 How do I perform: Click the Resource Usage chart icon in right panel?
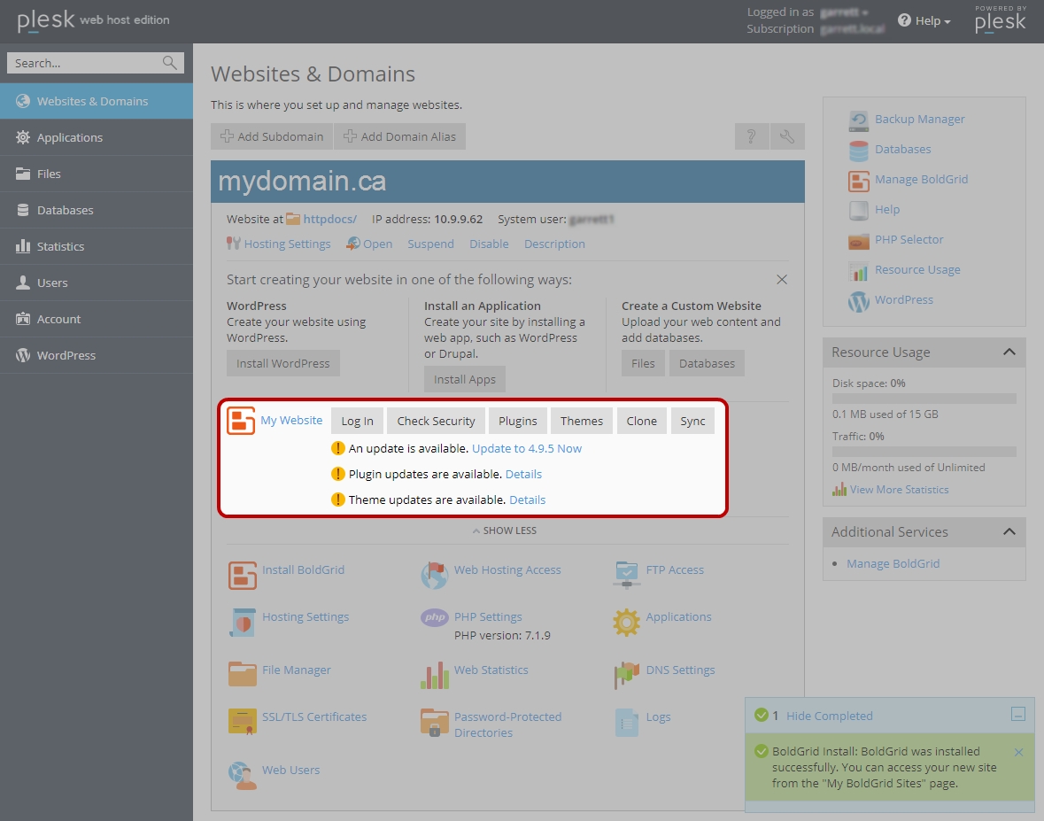tap(859, 271)
